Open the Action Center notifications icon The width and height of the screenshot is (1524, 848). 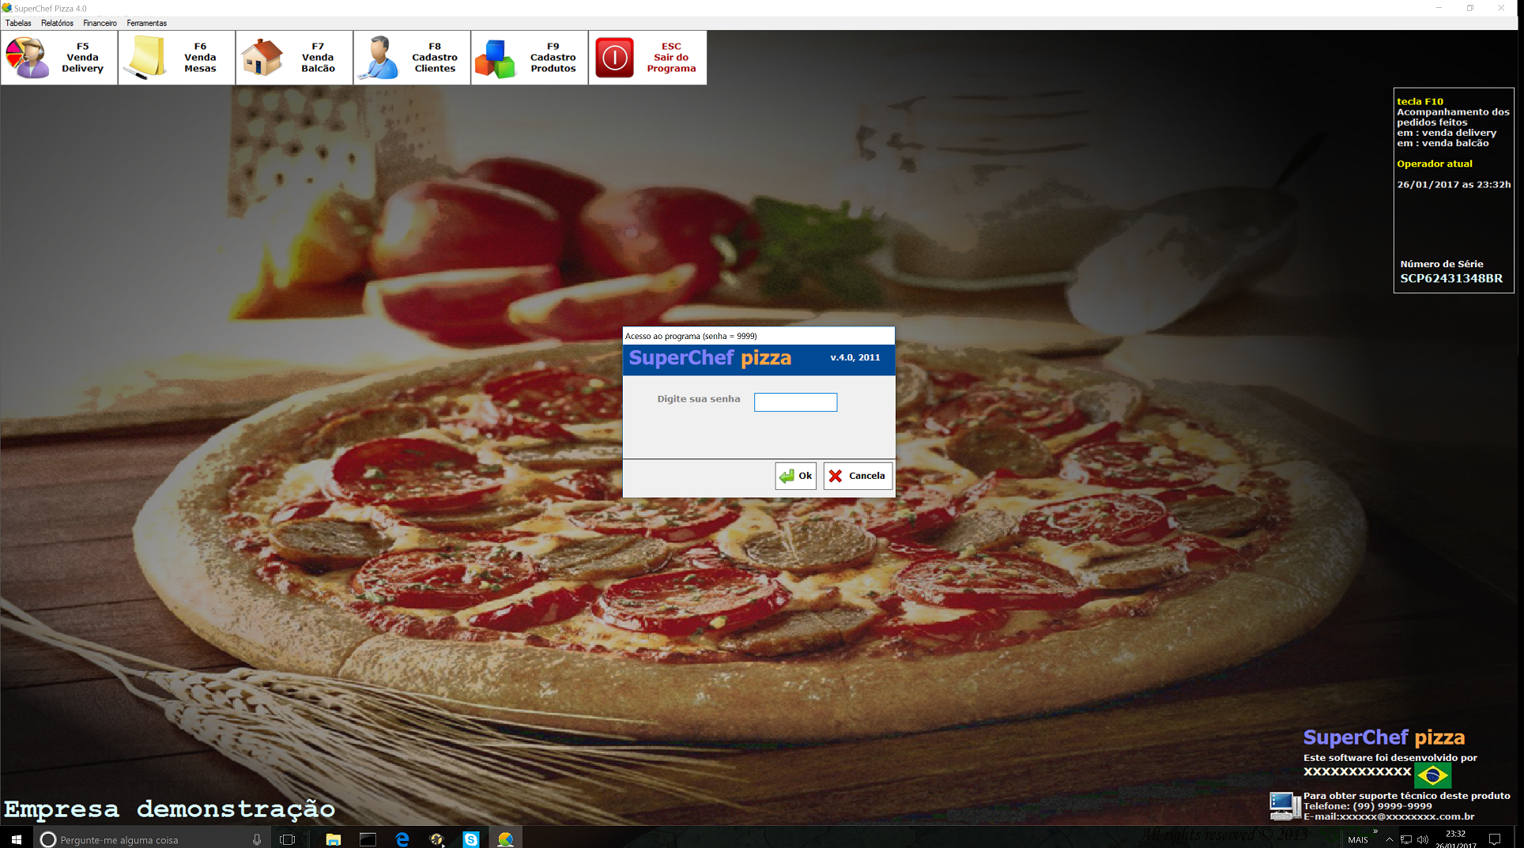pyautogui.click(x=1495, y=839)
